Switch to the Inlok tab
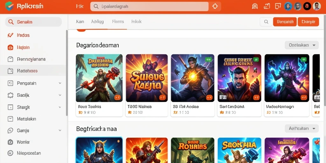This screenshot has width=326, height=163. click(136, 22)
